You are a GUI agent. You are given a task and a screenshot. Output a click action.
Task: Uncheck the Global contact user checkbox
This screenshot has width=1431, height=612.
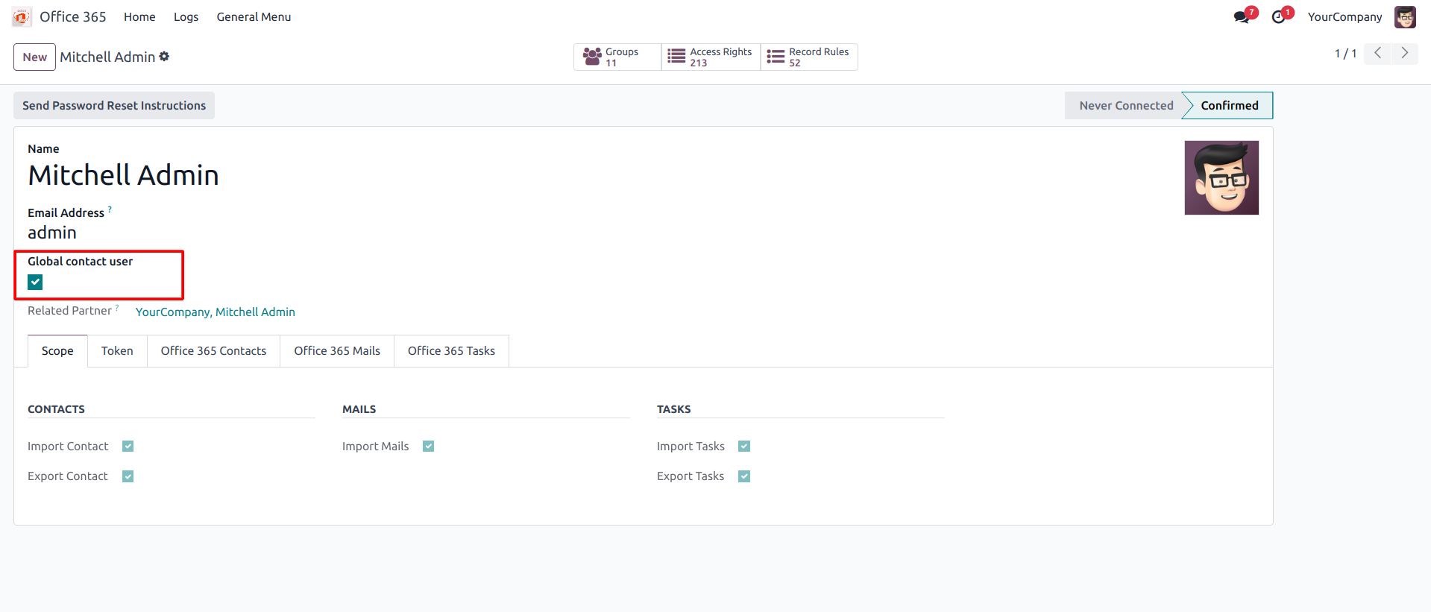35,282
